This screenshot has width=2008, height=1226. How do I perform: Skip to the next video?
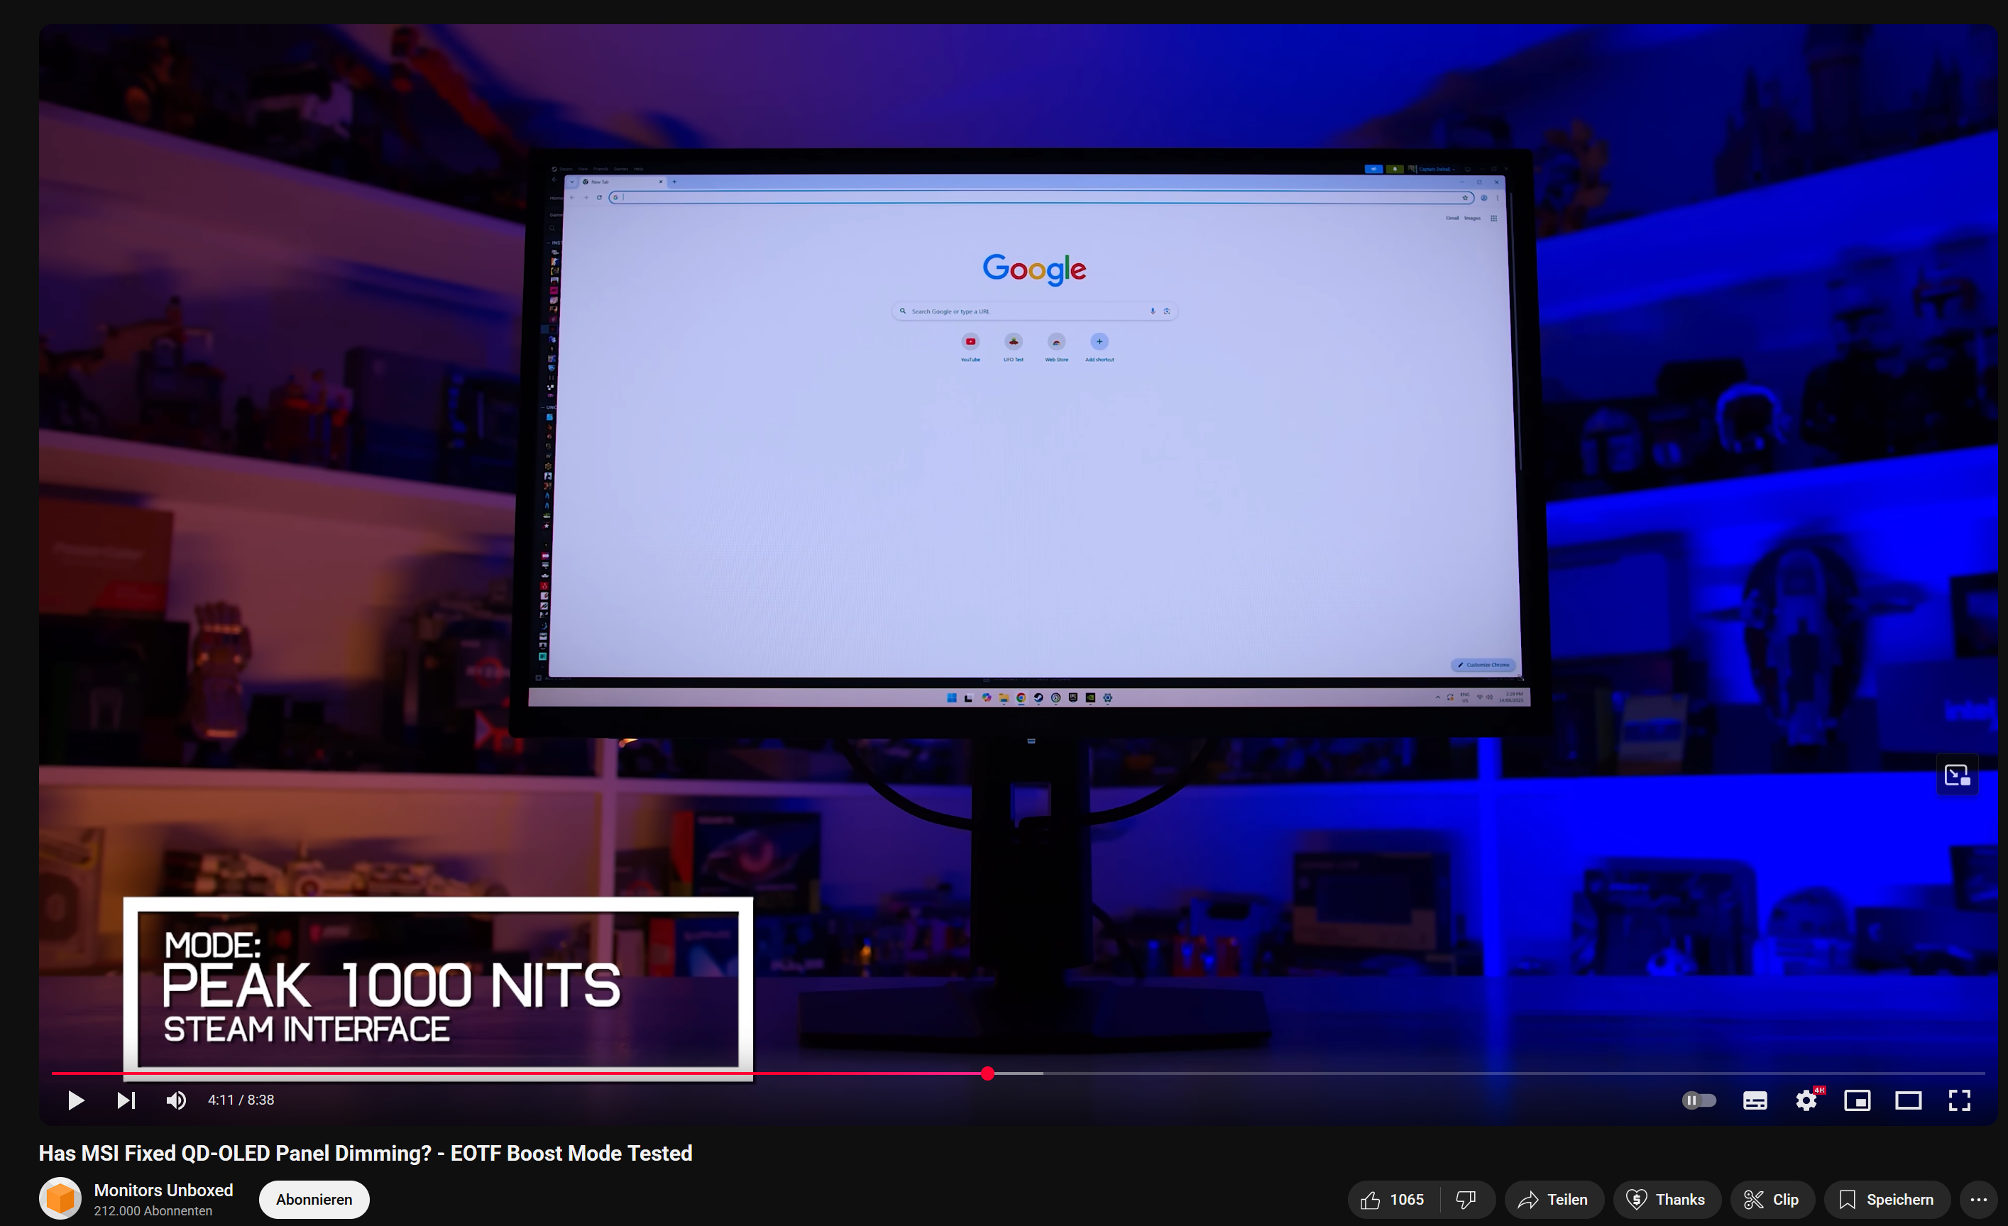(126, 1100)
